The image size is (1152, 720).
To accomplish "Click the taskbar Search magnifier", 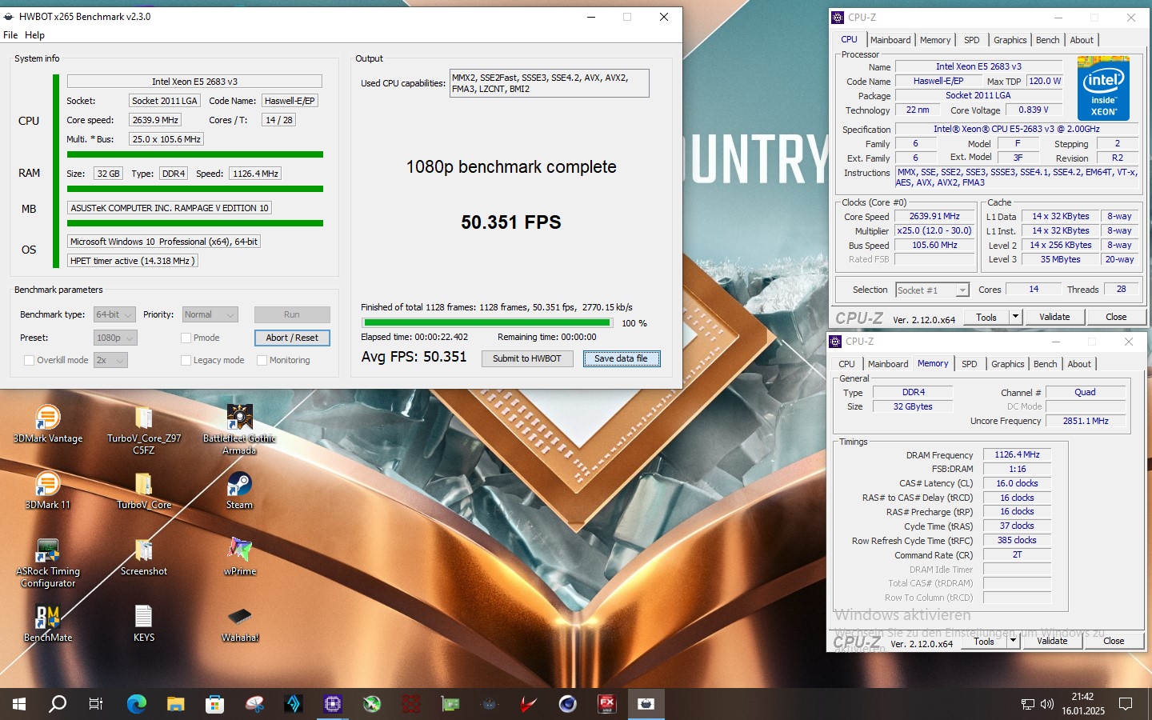I will pyautogui.click(x=58, y=704).
